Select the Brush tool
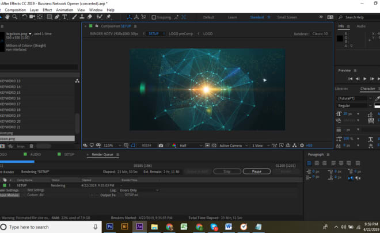This screenshot has width=380, height=233. click(x=74, y=17)
